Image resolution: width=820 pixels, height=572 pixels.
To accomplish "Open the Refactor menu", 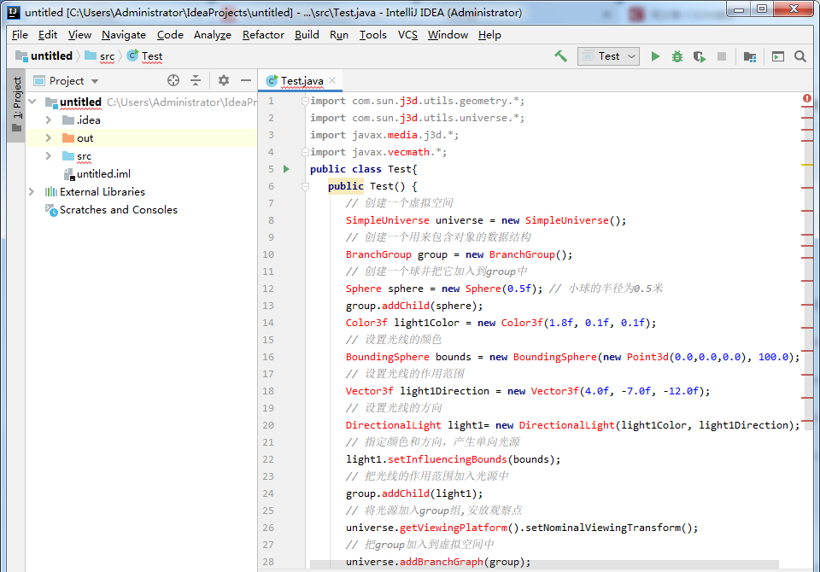I will [262, 35].
